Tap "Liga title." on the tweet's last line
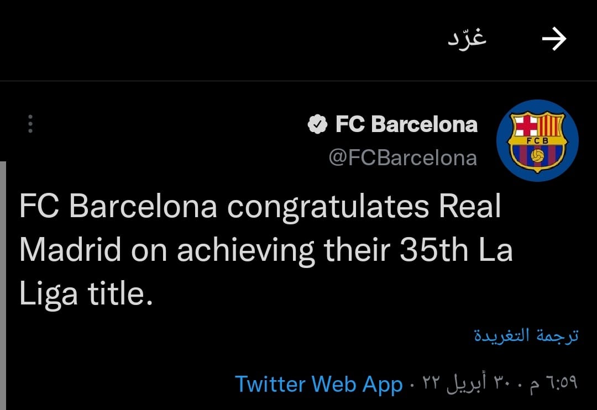 (86, 293)
